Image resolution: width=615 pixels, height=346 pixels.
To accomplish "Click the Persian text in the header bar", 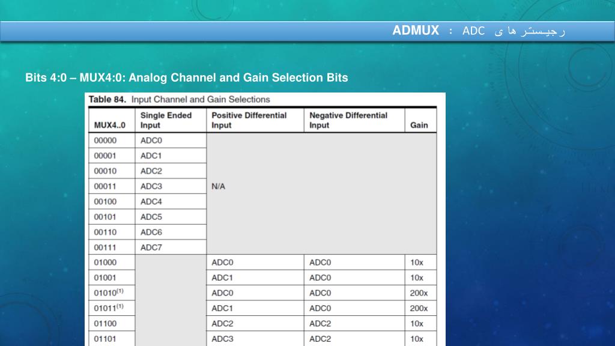I will 530,31.
